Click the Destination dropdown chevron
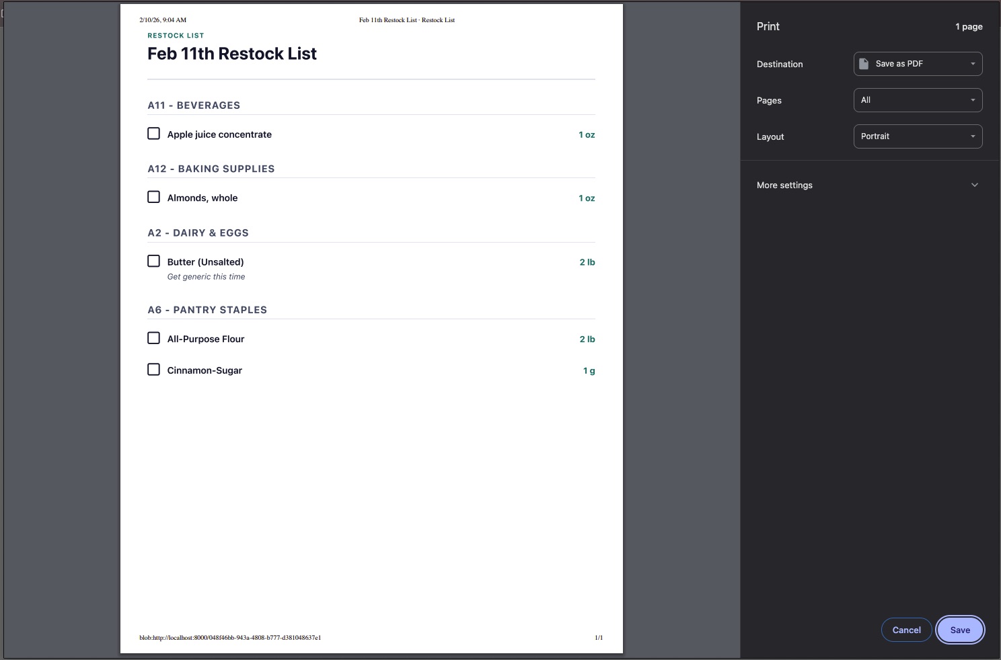This screenshot has height=660, width=1001. 973,64
